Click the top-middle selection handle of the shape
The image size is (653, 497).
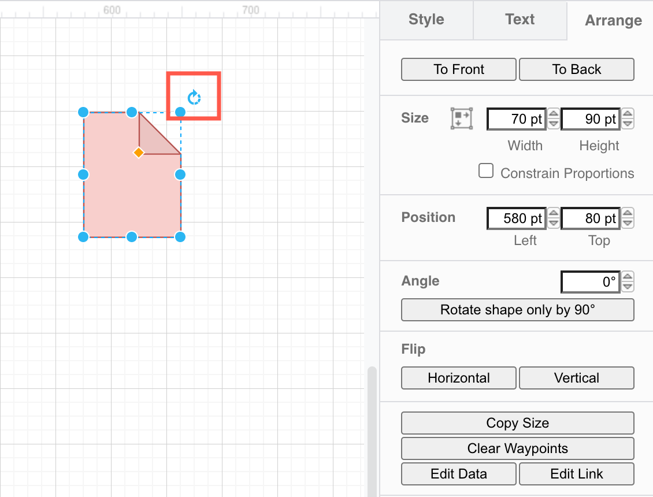coord(132,112)
